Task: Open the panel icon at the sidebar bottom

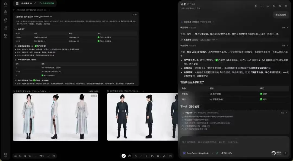Action: coord(5,154)
